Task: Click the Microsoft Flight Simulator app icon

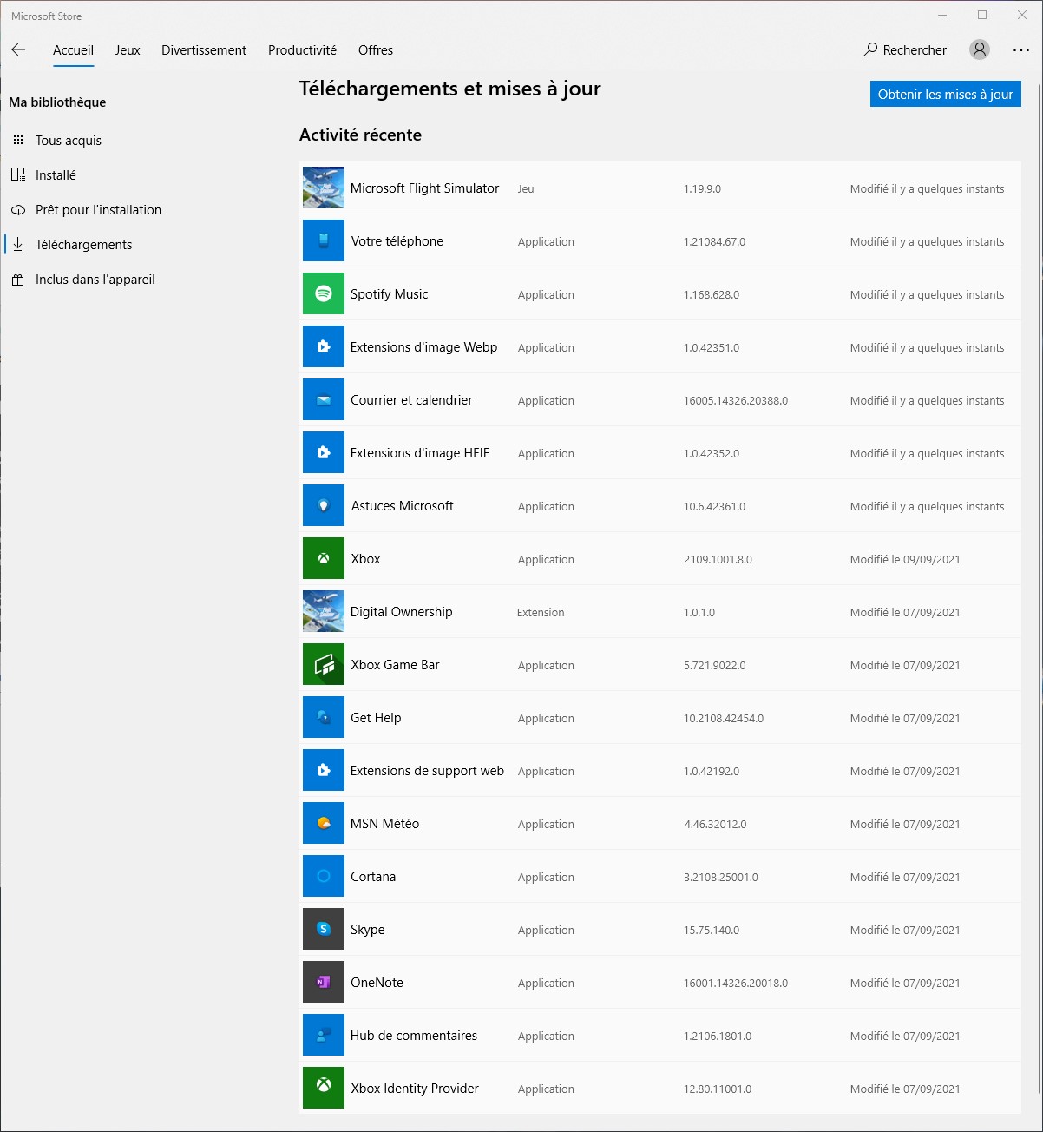Action: point(324,188)
